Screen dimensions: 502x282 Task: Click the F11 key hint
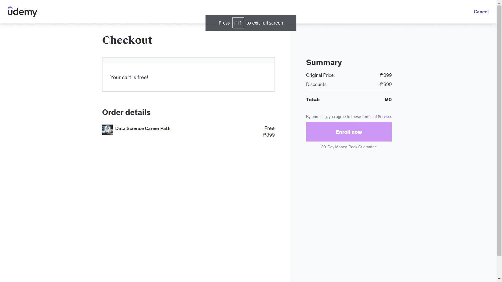click(x=238, y=23)
